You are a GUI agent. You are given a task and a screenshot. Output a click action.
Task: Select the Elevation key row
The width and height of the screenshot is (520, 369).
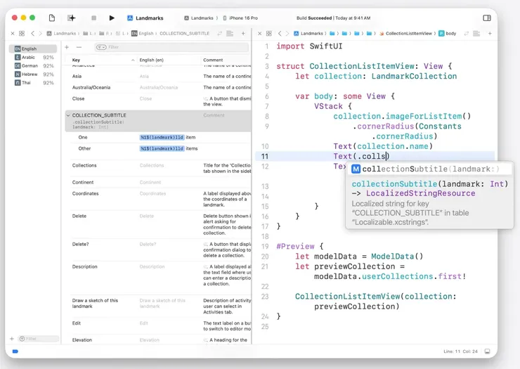pos(158,340)
